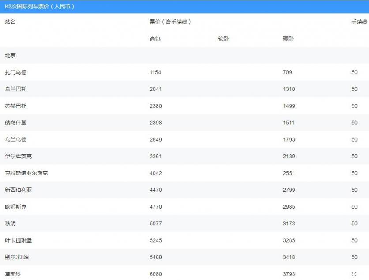369x280 pixels.
Task: Select 硬卧 price 3418
Action: click(289, 257)
